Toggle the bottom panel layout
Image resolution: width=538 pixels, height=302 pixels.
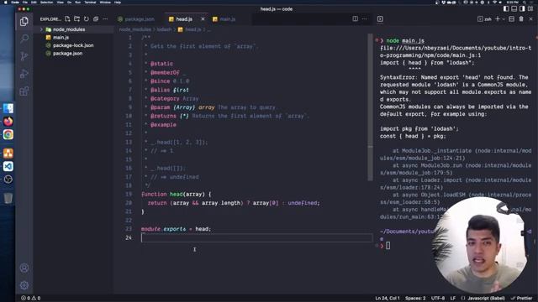tap(514, 9)
